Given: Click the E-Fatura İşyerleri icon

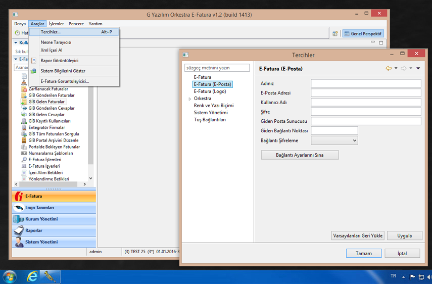Looking at the screenshot, I should tap(24, 166).
